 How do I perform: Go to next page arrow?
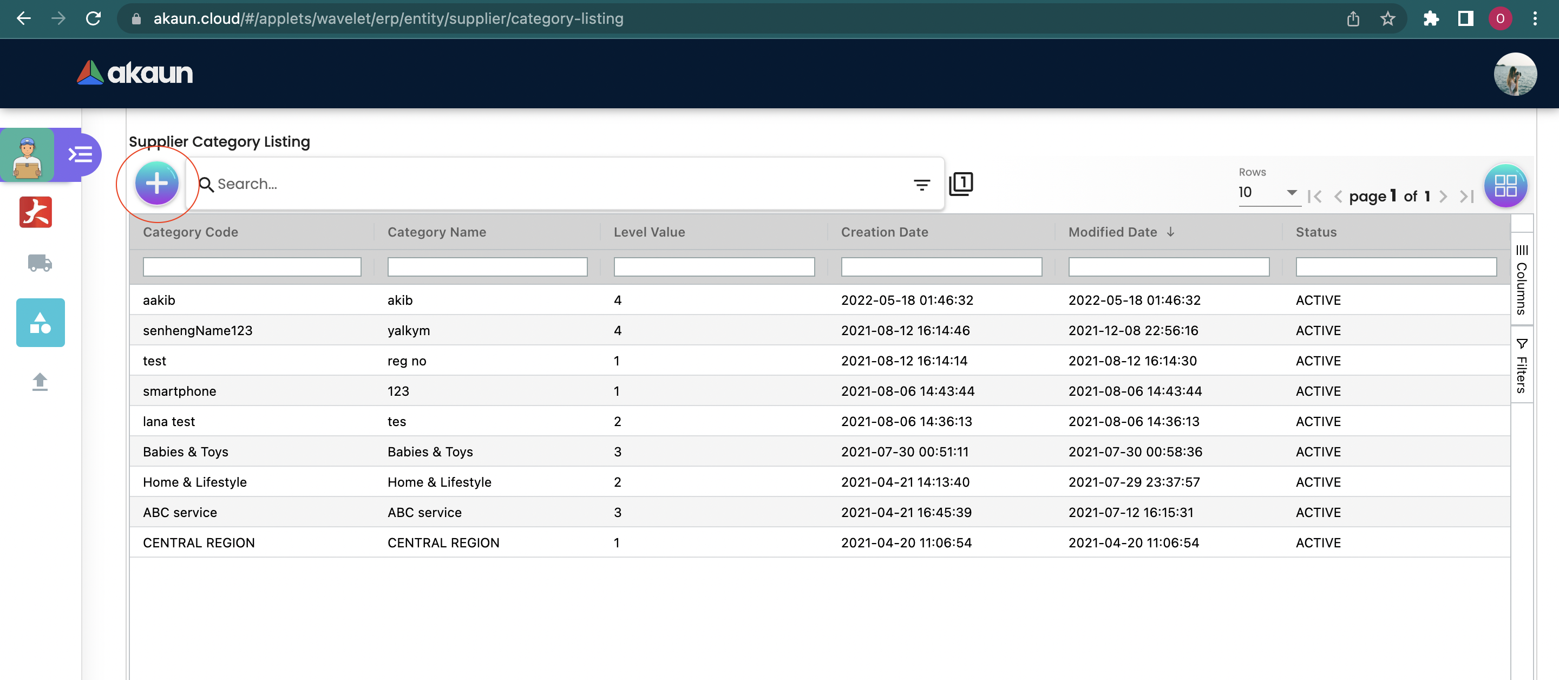point(1443,196)
